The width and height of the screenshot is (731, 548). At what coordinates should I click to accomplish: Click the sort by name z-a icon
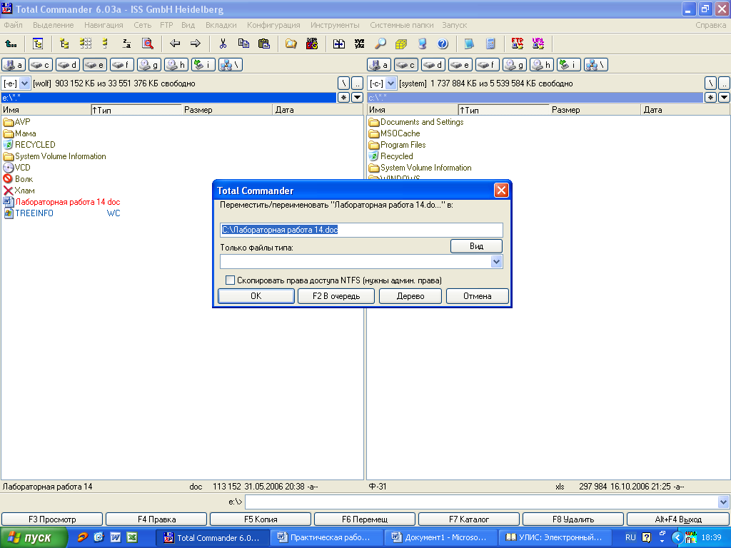[126, 44]
